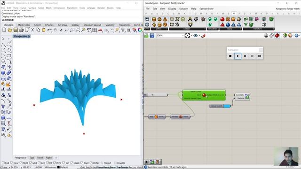The width and height of the screenshot is (301, 169).
Task: Click the Zoom Extents icon in Rhino
Action: point(78,30)
